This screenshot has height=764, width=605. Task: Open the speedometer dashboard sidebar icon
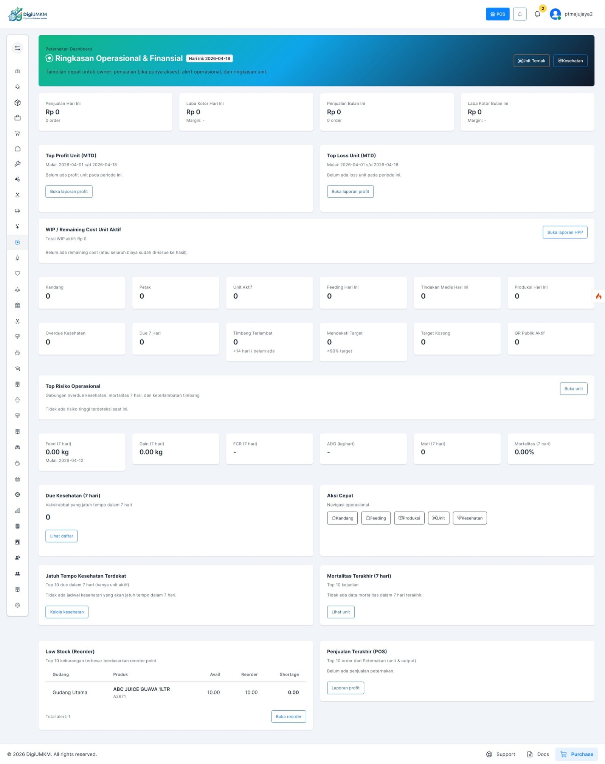pyautogui.click(x=17, y=71)
